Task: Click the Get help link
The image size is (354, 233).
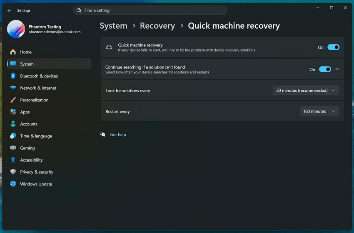Action: pos(118,135)
